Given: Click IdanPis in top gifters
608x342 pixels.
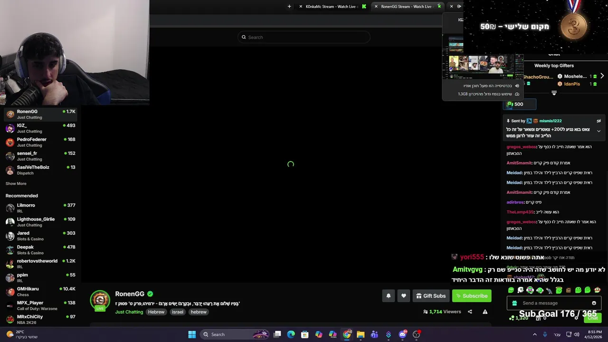Looking at the screenshot, I should click(572, 84).
